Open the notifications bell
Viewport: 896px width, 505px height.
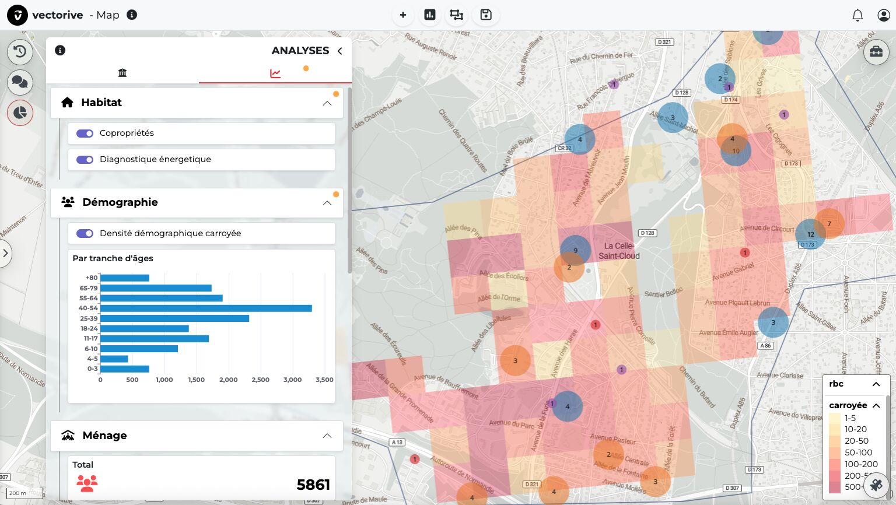pyautogui.click(x=857, y=16)
